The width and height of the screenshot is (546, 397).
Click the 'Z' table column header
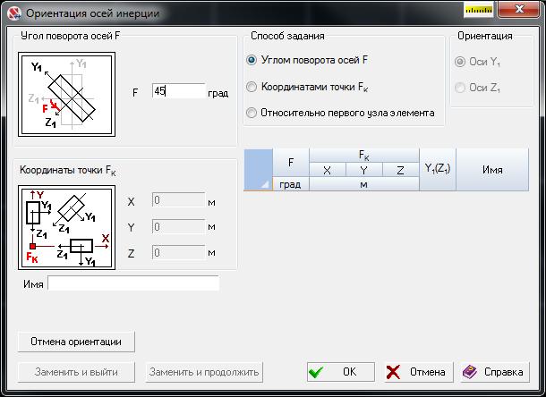(401, 170)
